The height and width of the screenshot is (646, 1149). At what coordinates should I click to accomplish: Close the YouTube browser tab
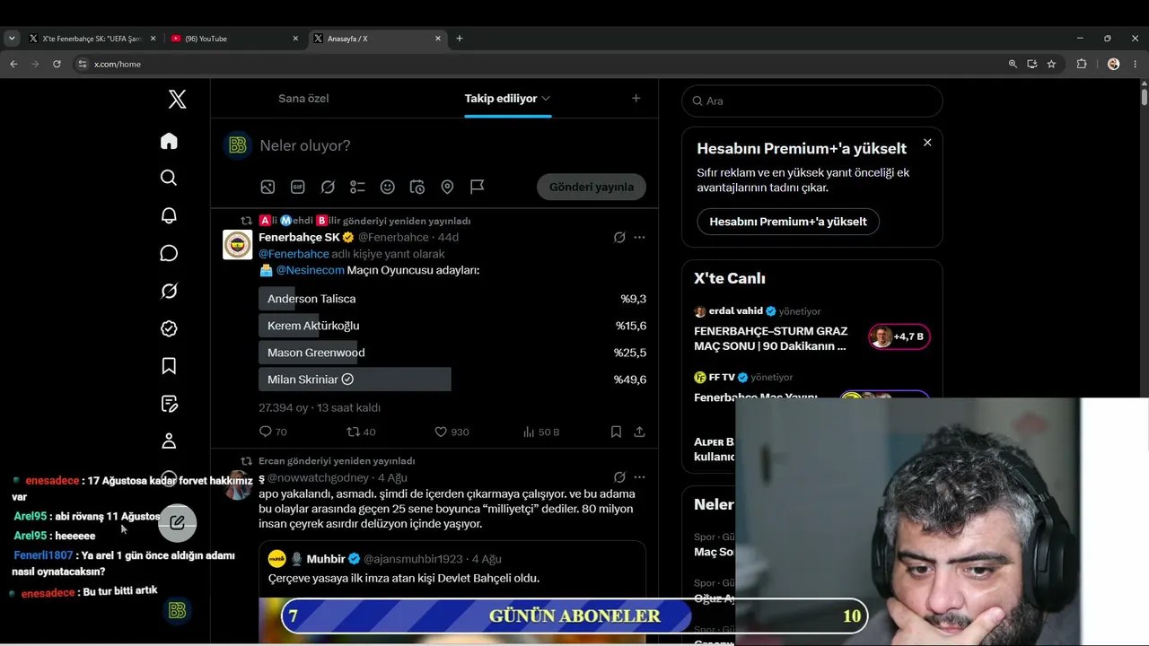[295, 39]
